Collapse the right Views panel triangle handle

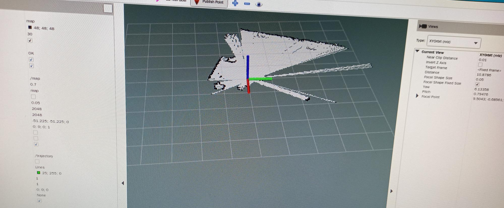[x=391, y=191]
